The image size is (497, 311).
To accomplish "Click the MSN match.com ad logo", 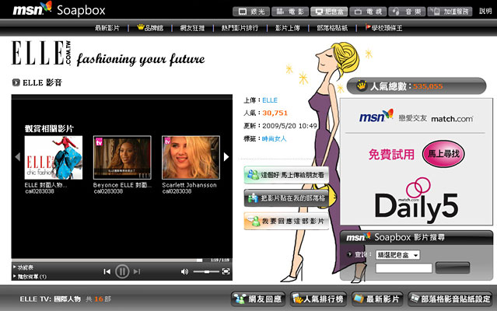I will [x=416, y=117].
